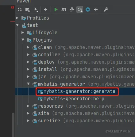This screenshot has height=137, width=135.
Task: Select the mybatis-generator plugin row
Action: click(x=75, y=84)
